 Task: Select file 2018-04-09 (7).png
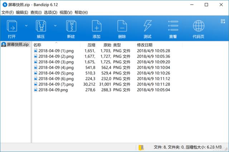tap(56, 84)
